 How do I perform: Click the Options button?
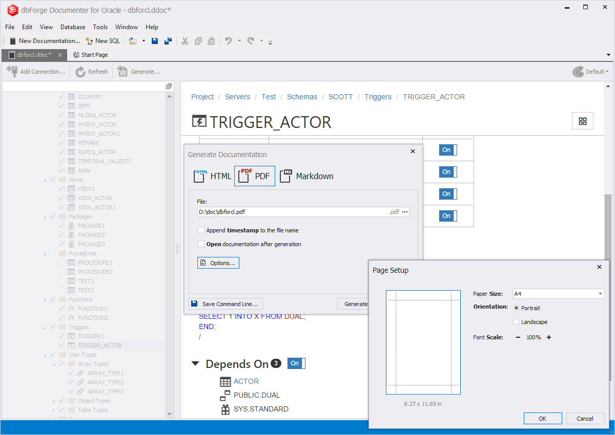tap(218, 263)
